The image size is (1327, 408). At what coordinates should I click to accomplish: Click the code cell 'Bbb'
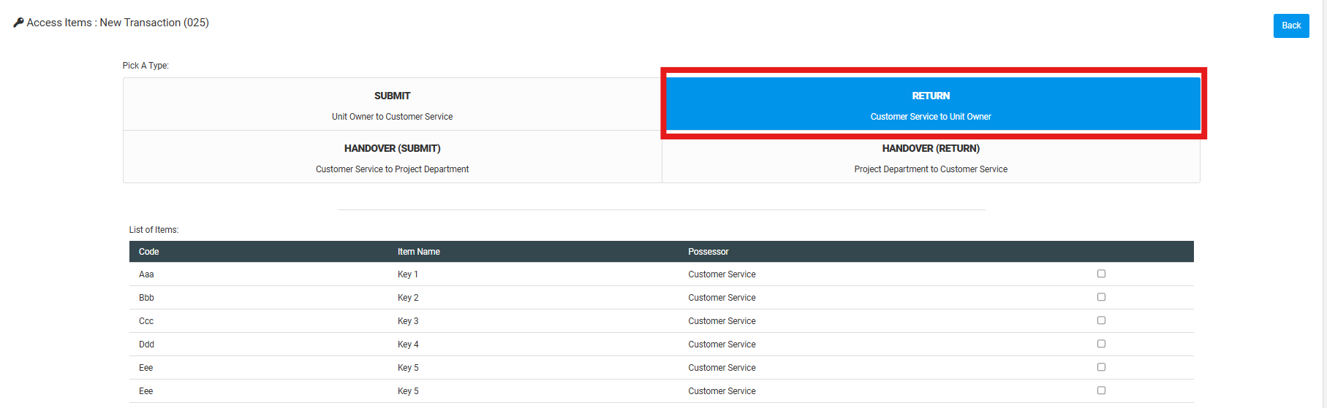tap(146, 298)
